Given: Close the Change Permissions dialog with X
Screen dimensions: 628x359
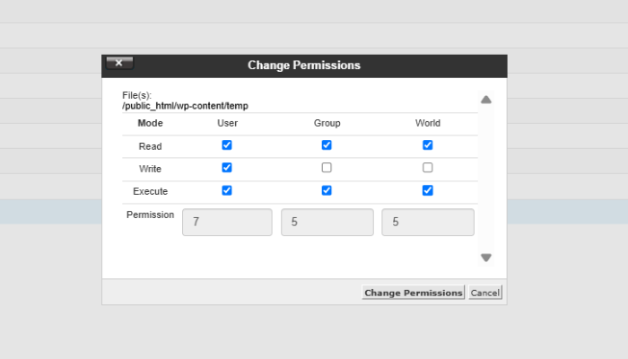Looking at the screenshot, I should click(119, 63).
